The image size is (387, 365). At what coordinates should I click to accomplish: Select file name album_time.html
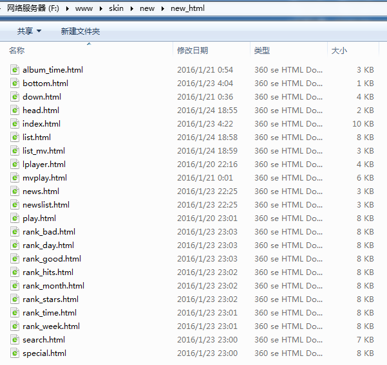[x=53, y=70]
